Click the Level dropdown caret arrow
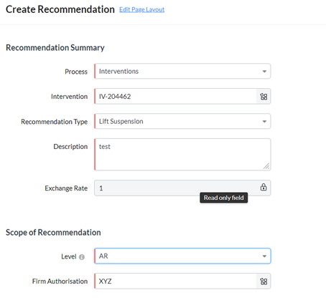Screen dimensions: 326x308 (x=264, y=256)
